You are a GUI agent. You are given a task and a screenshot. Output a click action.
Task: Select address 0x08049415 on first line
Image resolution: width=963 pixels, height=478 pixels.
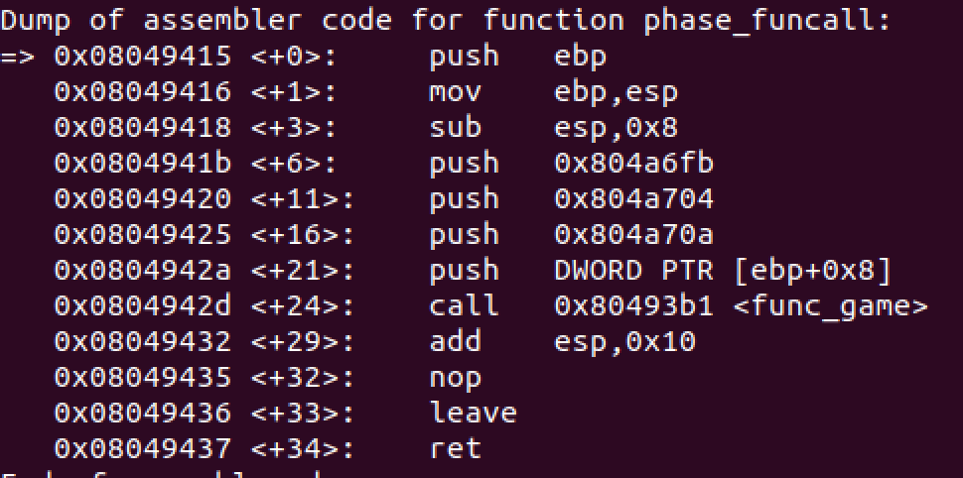tap(143, 57)
